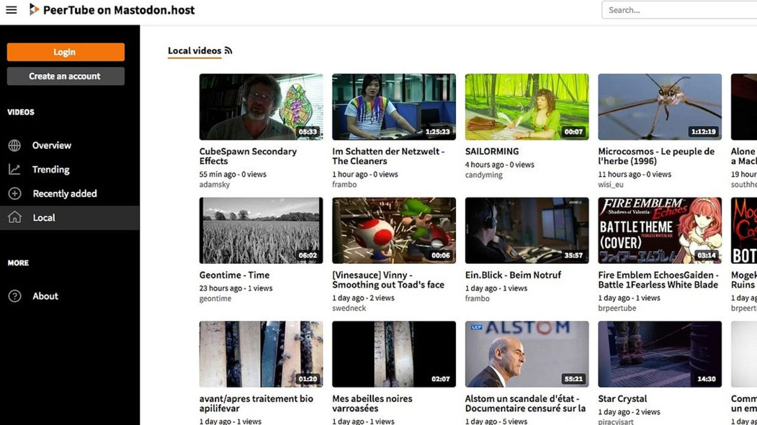This screenshot has width=757, height=425.
Task: Click "55 min ago - 0 views" text
Action: [x=233, y=175]
